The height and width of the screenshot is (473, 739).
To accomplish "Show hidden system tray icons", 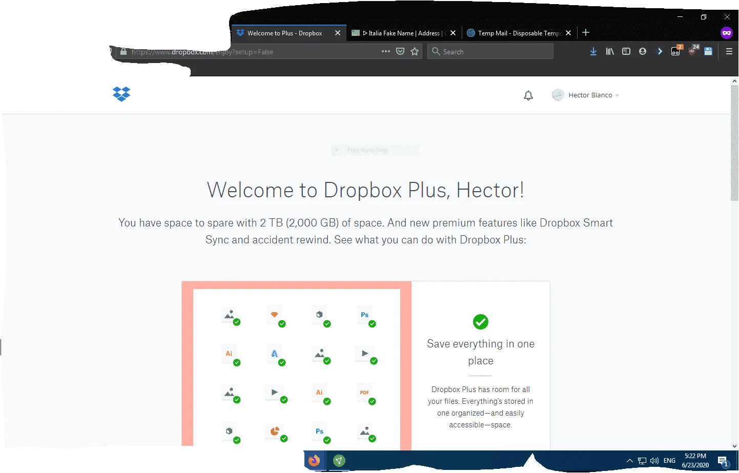I will tap(630, 461).
